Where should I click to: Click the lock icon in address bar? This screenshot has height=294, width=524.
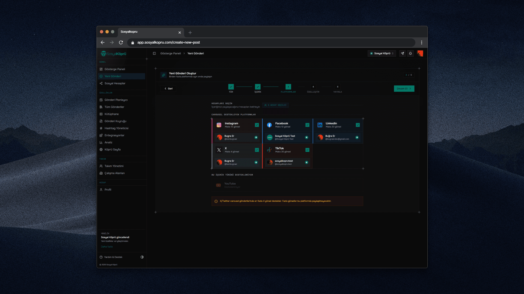click(x=133, y=42)
